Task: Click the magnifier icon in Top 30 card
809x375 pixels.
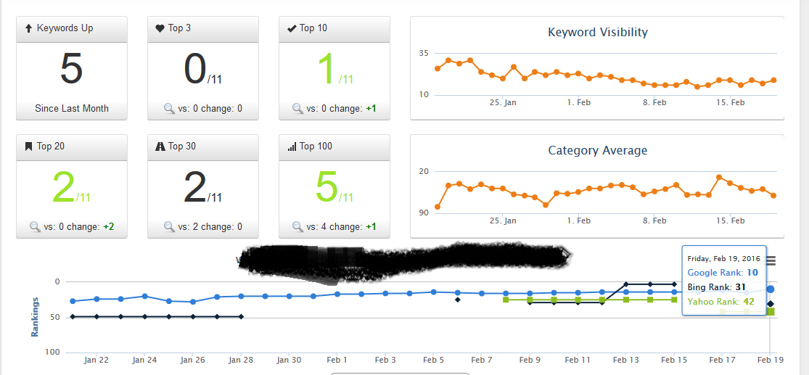Action: click(169, 226)
